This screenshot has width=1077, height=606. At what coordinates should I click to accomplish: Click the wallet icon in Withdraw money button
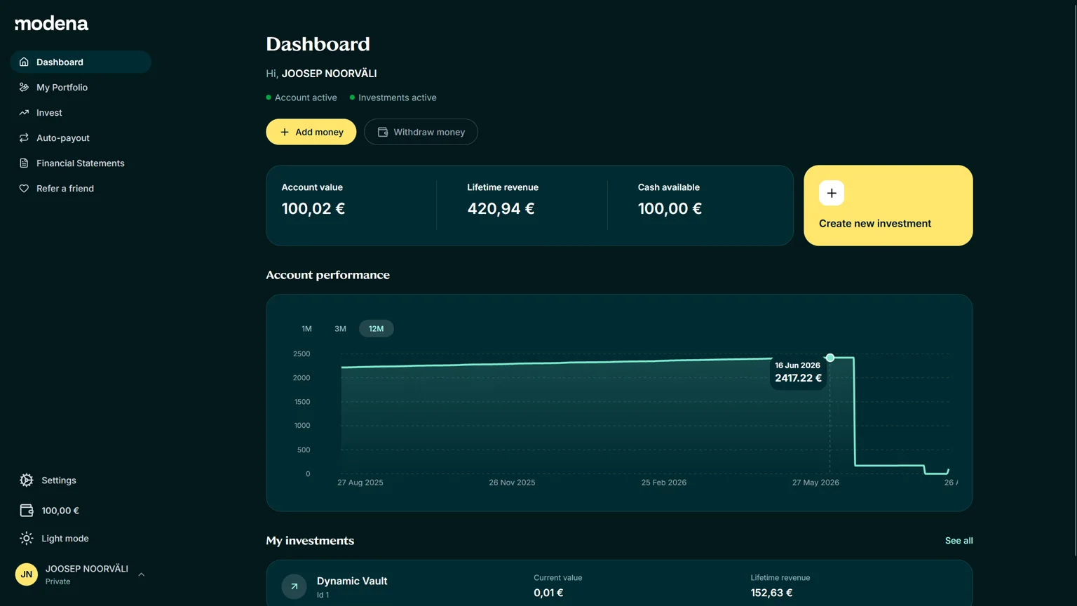(383, 132)
